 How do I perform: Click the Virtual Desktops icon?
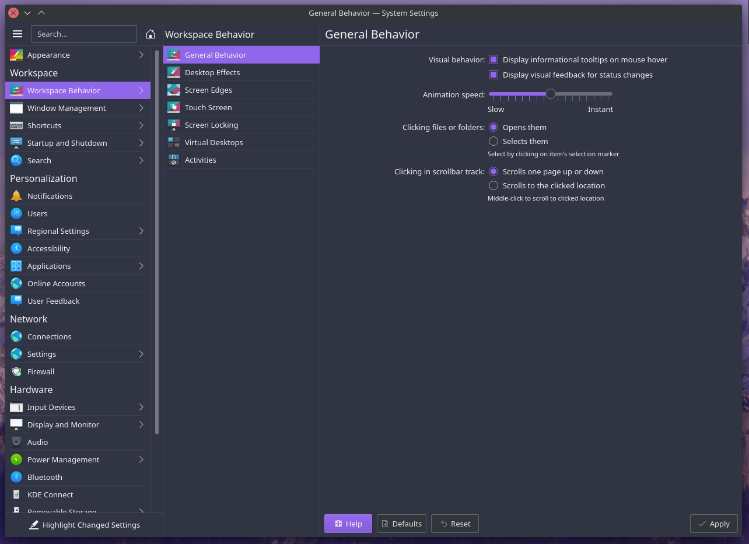(174, 142)
